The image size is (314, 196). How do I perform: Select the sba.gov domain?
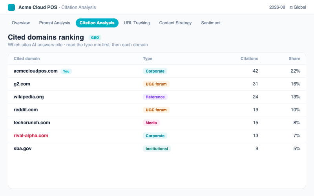point(23,149)
